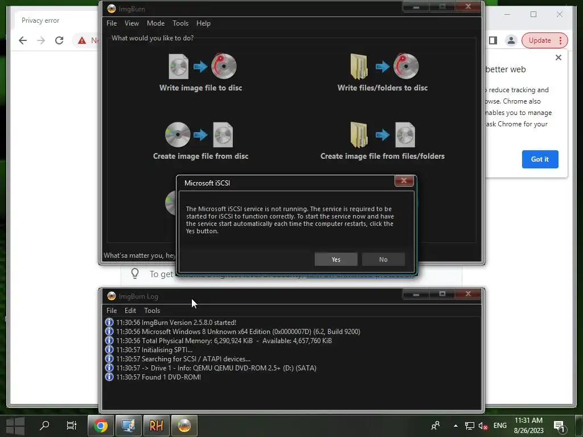Viewport: 583px width, 437px height.
Task: Open the computer monitor taskbar app
Action: click(x=128, y=426)
